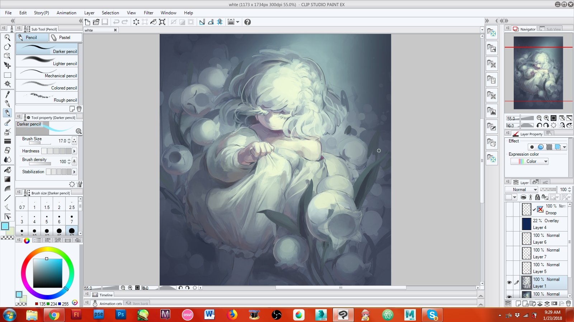Open the Normal blending mode dropdown
The image size is (574, 322).
point(521,190)
